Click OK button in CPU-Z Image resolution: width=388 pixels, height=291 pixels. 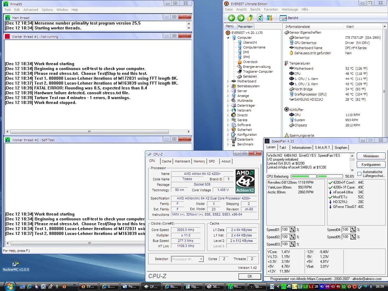point(250,276)
